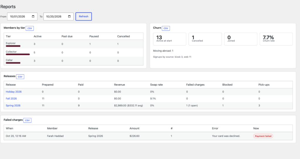The height and width of the screenshot is (159, 300).
Task: Click the Explorer tier name
Action: click(x=11, y=43)
